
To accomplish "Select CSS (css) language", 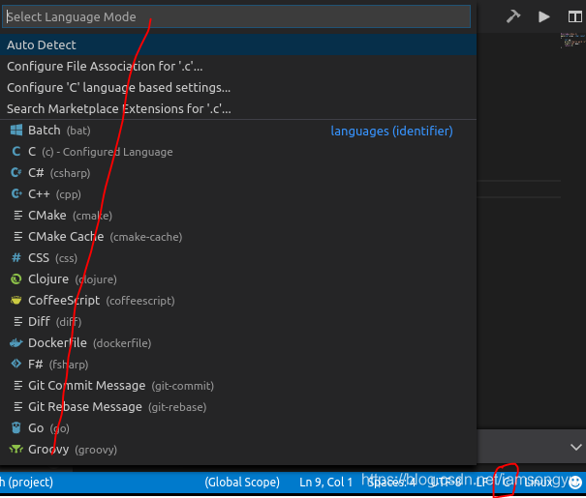I will pos(238,258).
